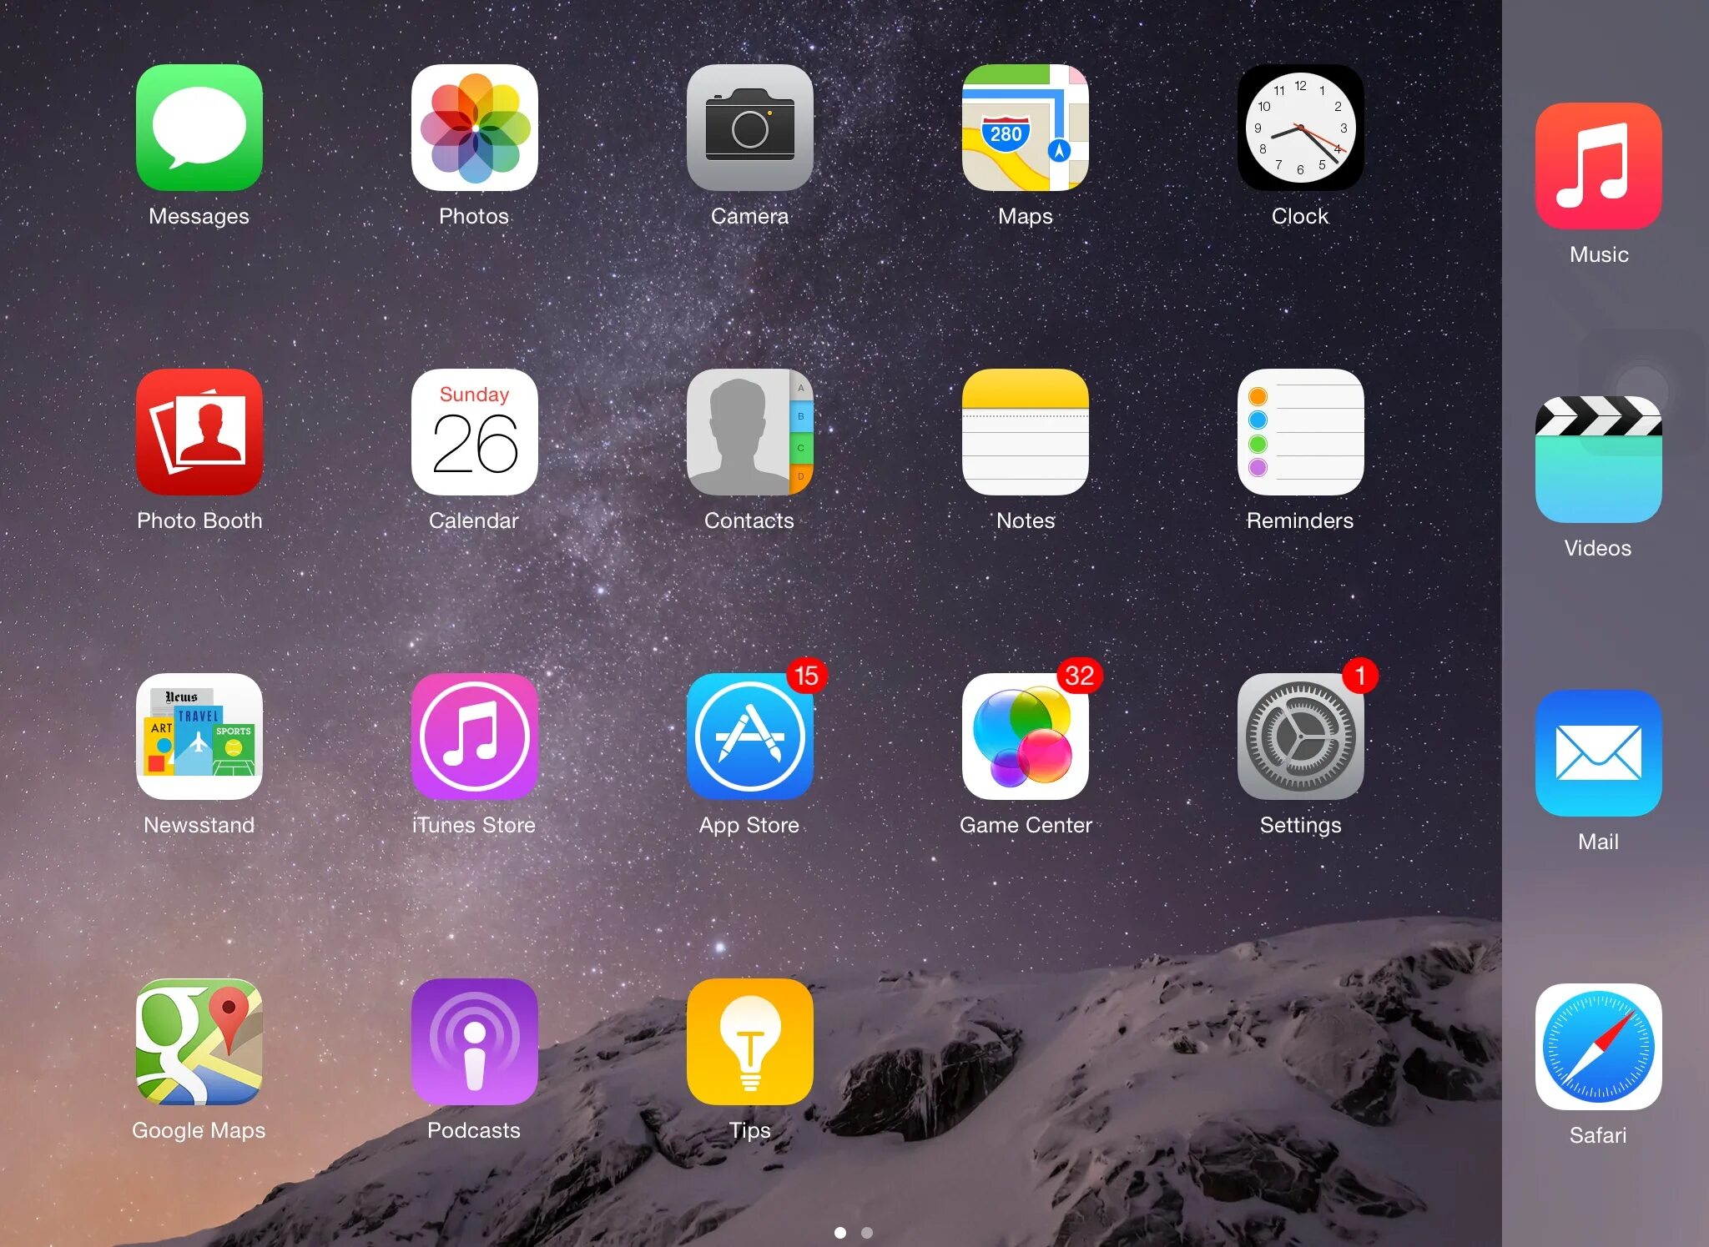Open Videos from the dock
Viewport: 1709px width, 1247px height.
tap(1598, 460)
